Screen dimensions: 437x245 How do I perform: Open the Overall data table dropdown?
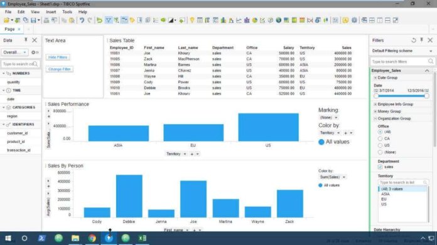coord(14,52)
